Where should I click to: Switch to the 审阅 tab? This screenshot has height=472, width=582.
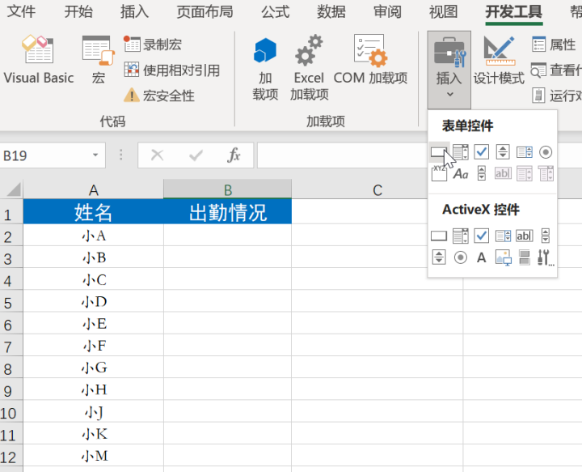387,11
